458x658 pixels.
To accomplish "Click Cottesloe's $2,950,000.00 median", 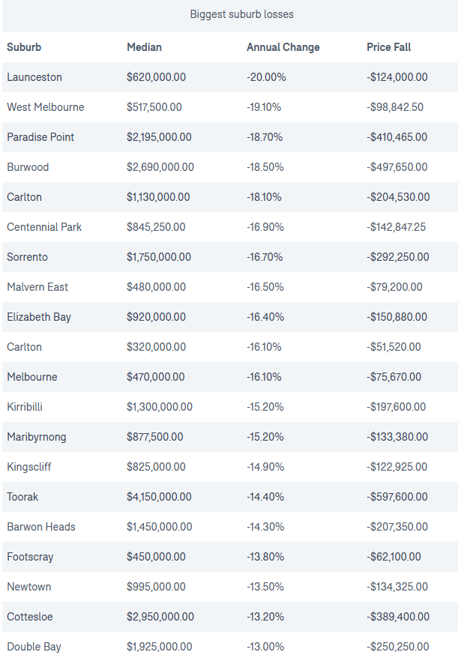I will coord(160,617).
